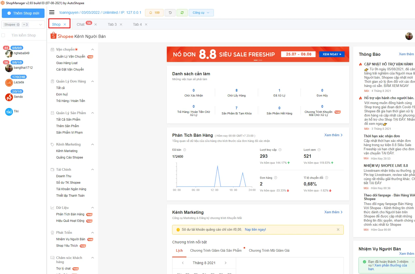The width and height of the screenshot is (415, 274).
Task: Go to previous month in calendar
Action: [183, 263]
